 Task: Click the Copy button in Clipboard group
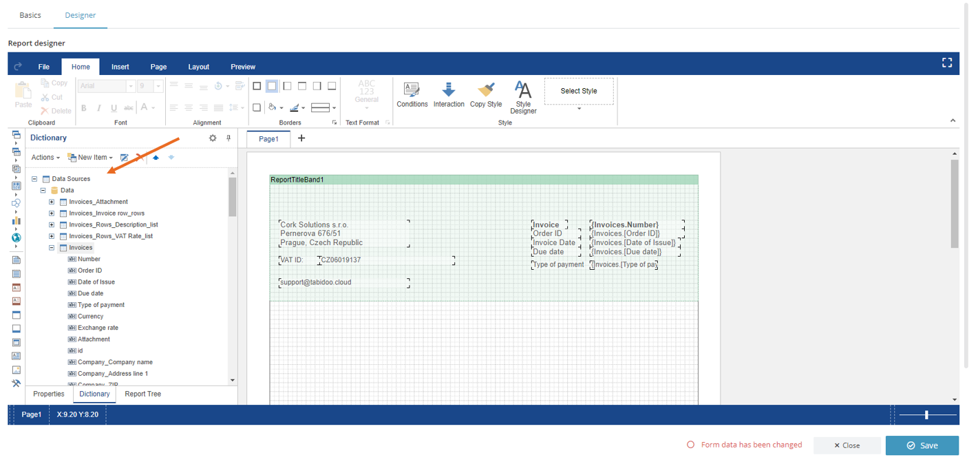(54, 83)
